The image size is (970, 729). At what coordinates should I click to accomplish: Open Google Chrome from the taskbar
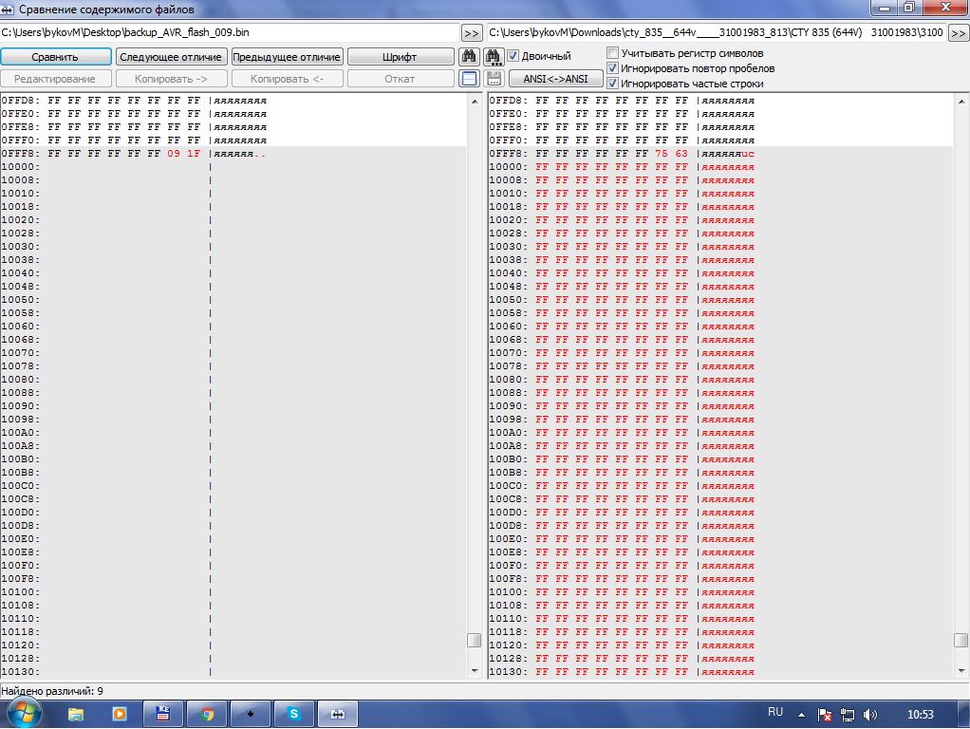pyautogui.click(x=207, y=713)
